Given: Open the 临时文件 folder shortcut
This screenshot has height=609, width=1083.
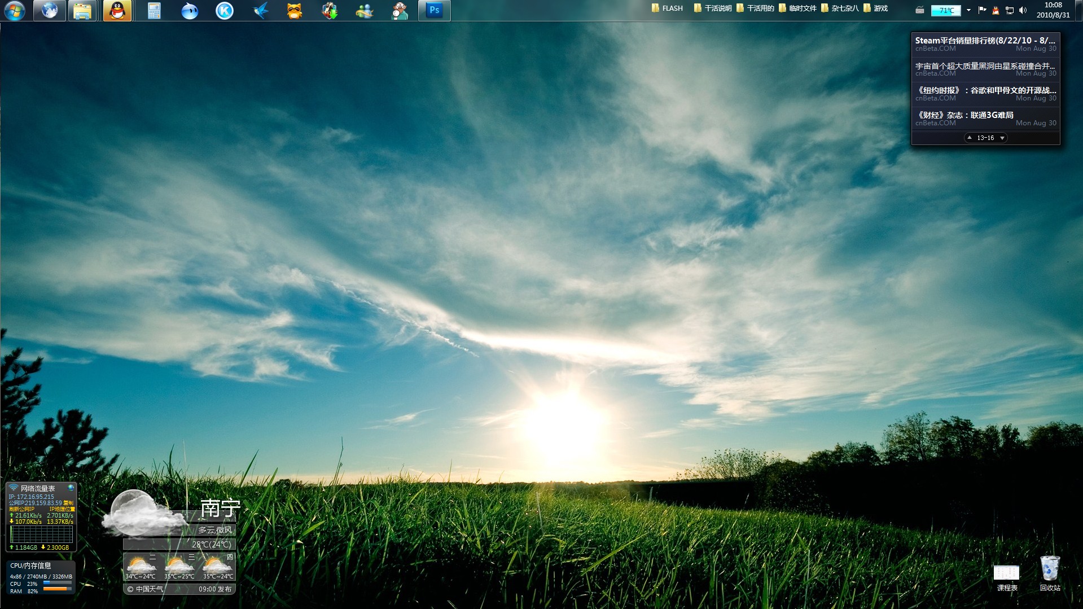Looking at the screenshot, I should coord(797,8).
